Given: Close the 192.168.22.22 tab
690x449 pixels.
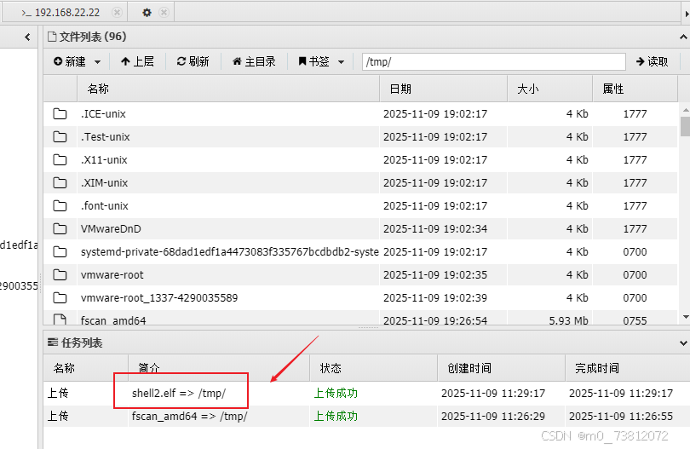Looking at the screenshot, I should pos(117,12).
